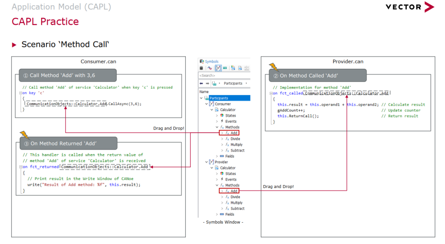Click the lightning Events icon under Consumer

[x=222, y=121]
